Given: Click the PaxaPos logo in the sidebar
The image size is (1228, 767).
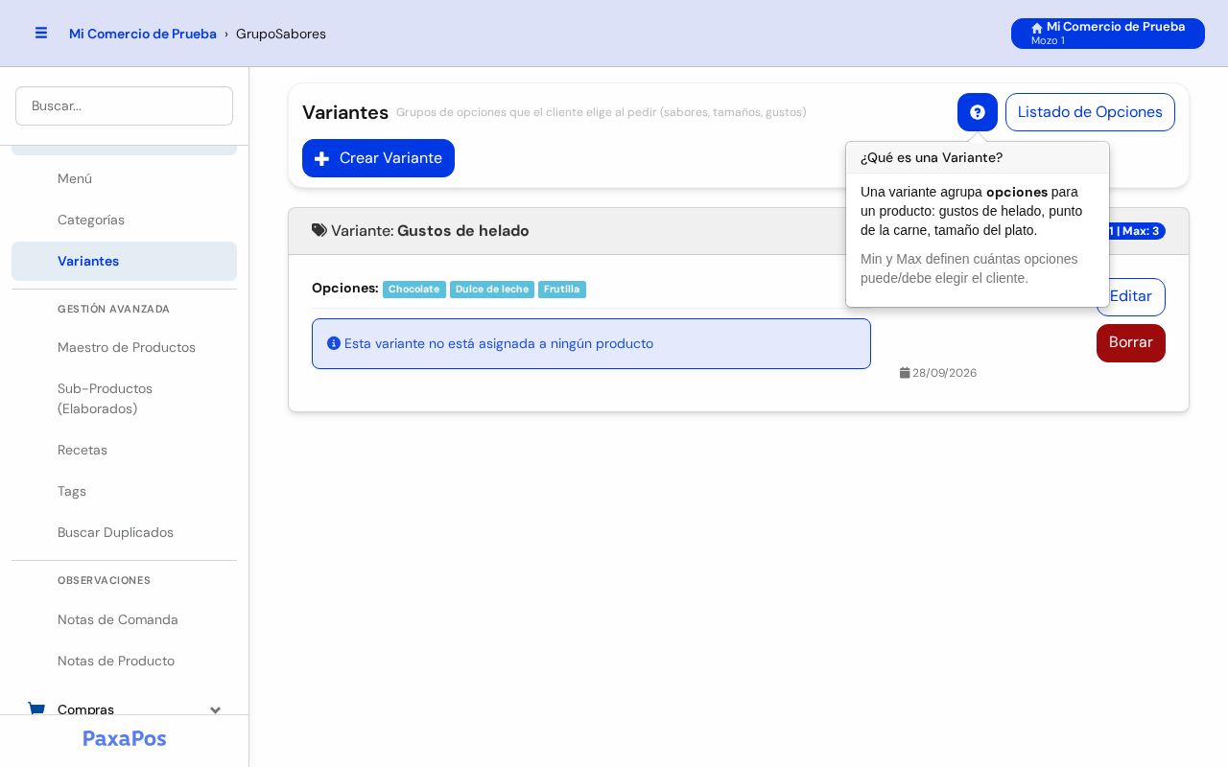Looking at the screenshot, I should click(x=125, y=738).
